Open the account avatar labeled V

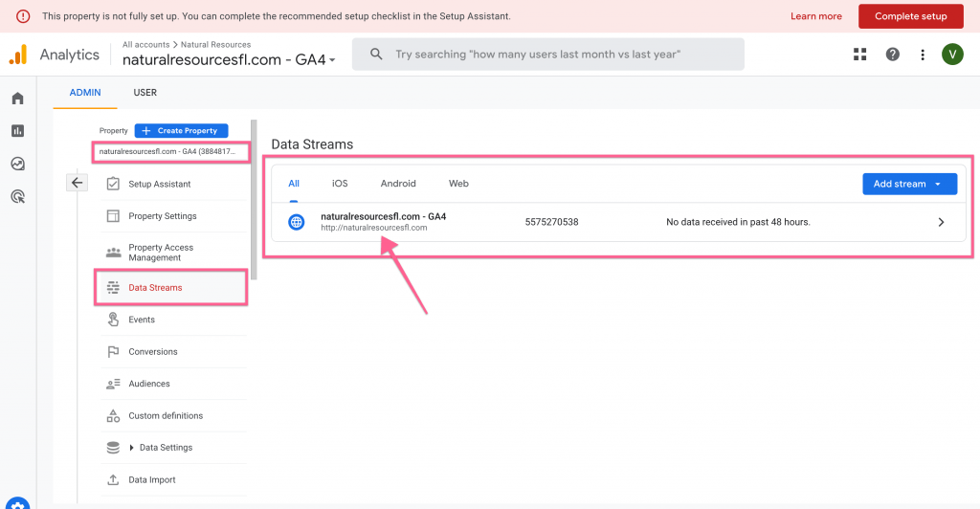tap(952, 55)
